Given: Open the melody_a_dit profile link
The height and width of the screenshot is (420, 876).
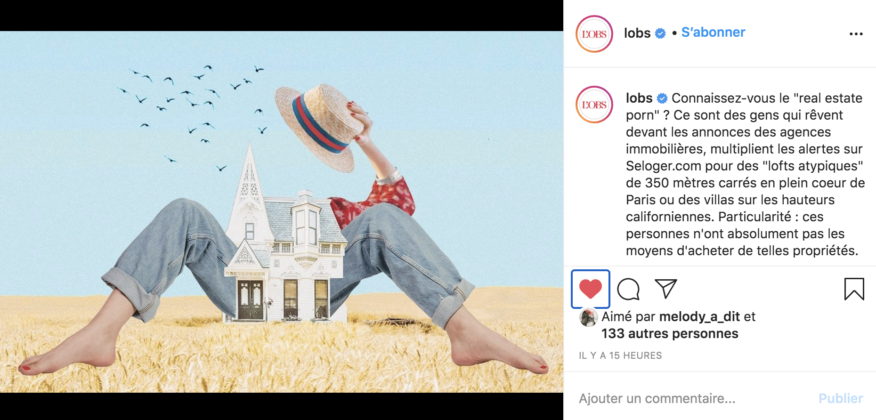Looking at the screenshot, I should point(700,316).
